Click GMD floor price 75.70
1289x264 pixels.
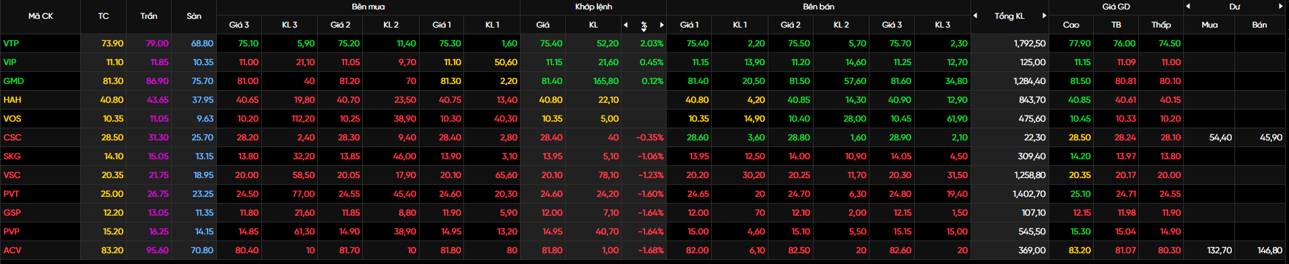[x=202, y=81]
